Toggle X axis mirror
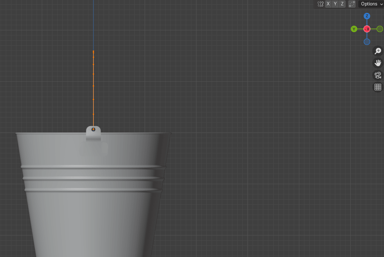The width and height of the screenshot is (384, 257). click(x=328, y=4)
